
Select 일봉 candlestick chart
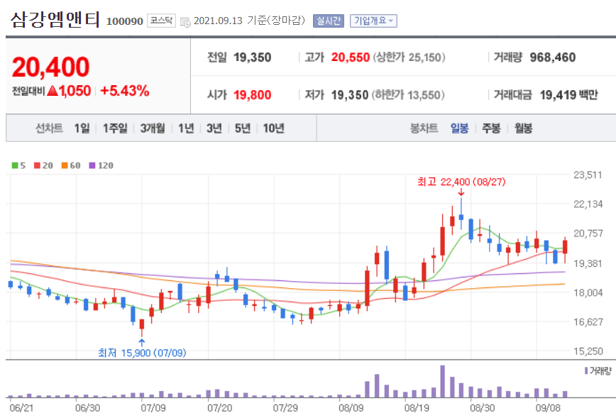coord(459,128)
